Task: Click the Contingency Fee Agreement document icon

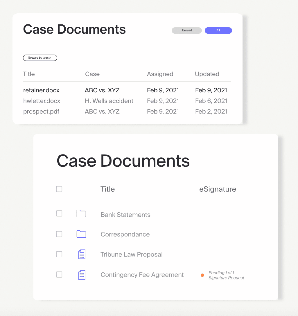Action: click(81, 274)
